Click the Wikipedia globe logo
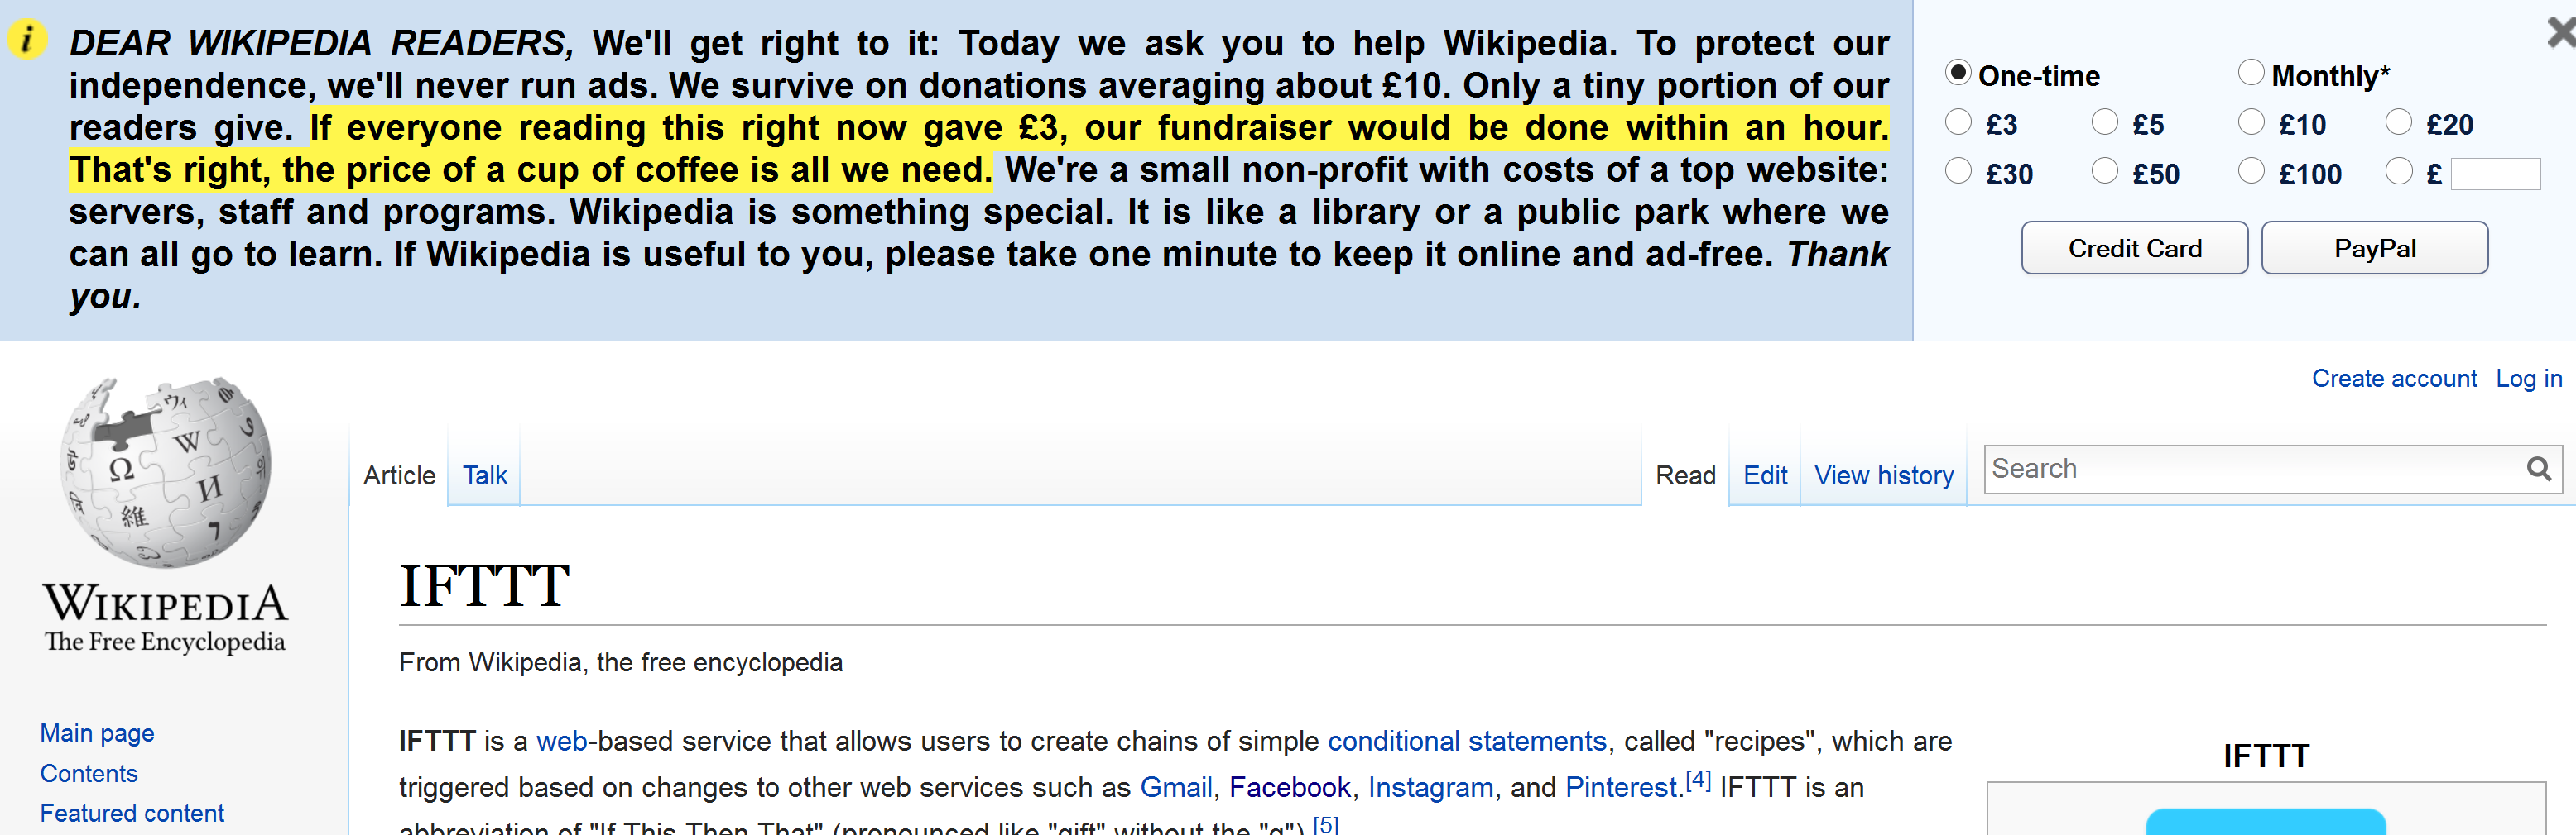Screen dimensions: 2576x835 166,472
